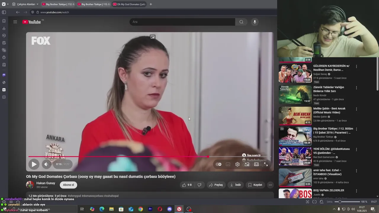The width and height of the screenshot is (379, 213).
Task: Toggle subtitles in the video player
Action: [228, 164]
